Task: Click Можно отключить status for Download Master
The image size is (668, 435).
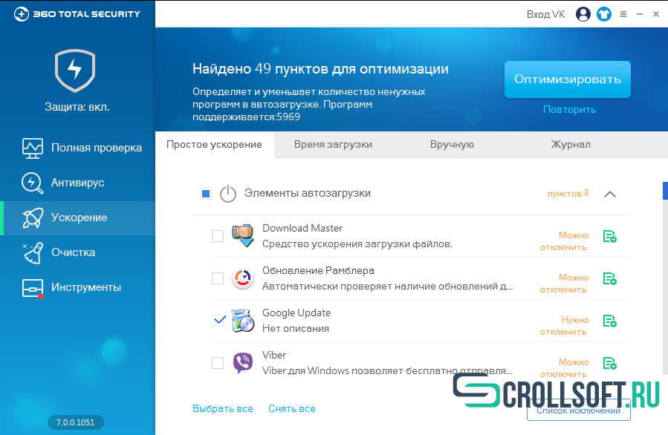Action: [565, 241]
